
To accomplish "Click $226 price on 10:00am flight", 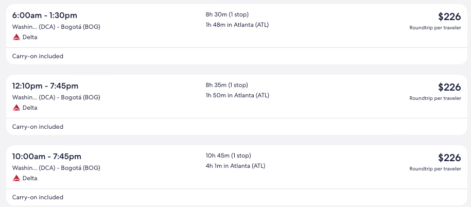I will (x=449, y=158).
